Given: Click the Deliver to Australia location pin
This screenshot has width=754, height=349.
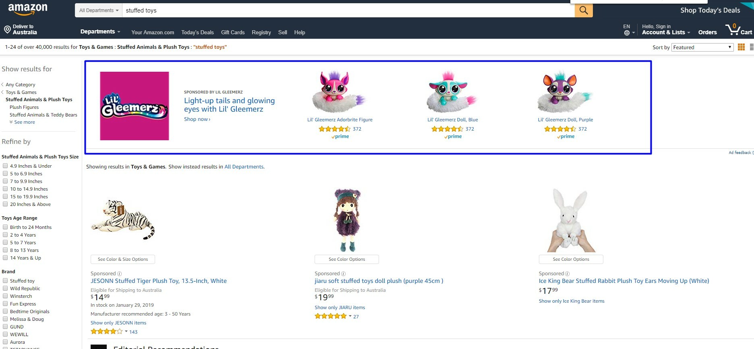Looking at the screenshot, I should pyautogui.click(x=7, y=29).
